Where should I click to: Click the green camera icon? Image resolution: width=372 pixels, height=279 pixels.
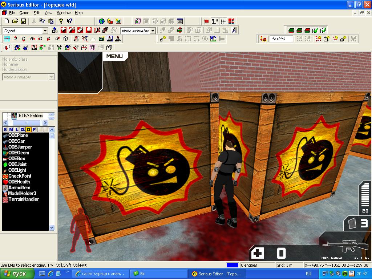coord(101,39)
